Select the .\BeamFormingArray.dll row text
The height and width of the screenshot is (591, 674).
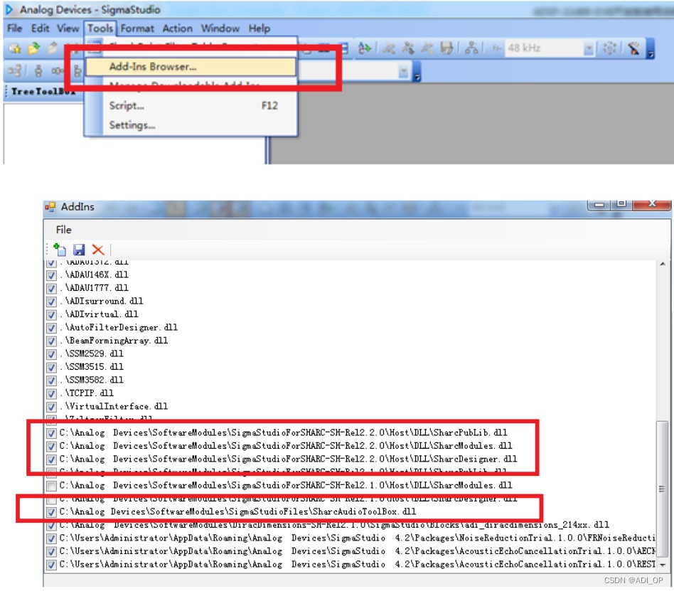(x=114, y=341)
